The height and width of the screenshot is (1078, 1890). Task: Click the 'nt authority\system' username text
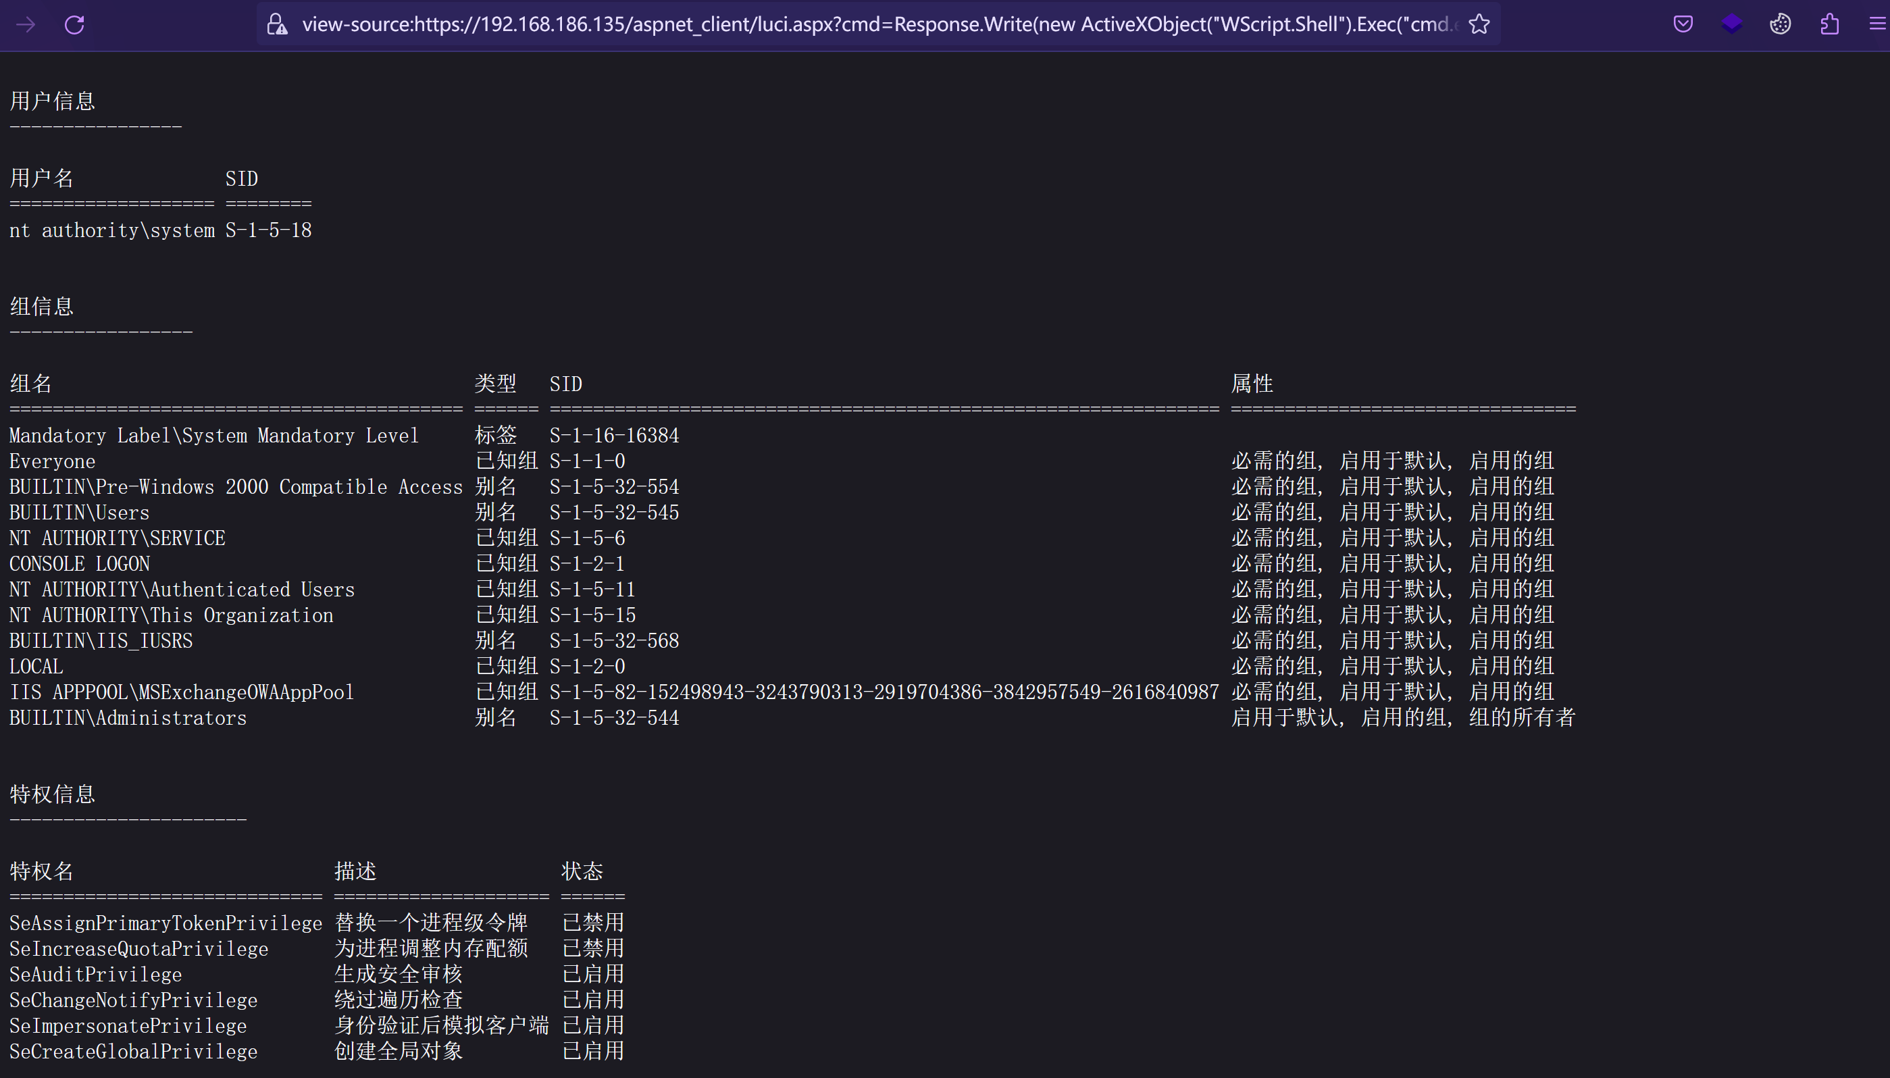(x=111, y=231)
